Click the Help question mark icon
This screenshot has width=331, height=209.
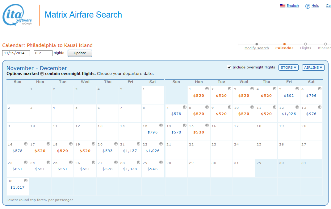pos(308,6)
